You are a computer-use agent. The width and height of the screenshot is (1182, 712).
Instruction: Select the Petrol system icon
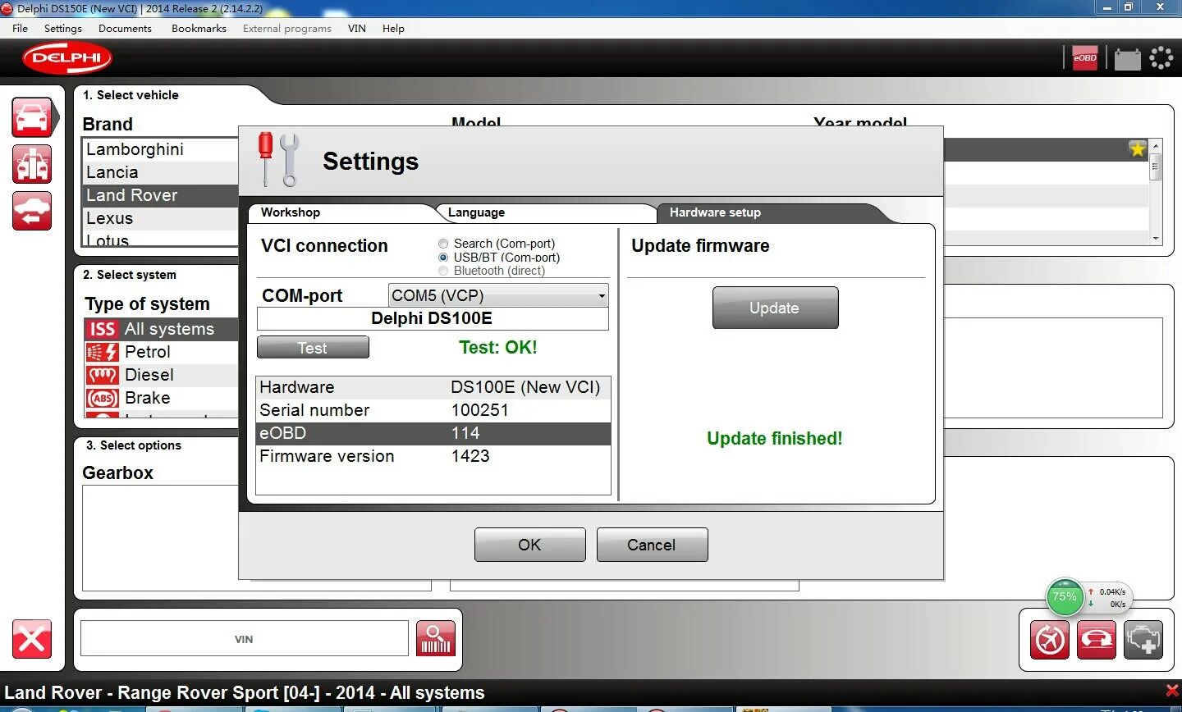coord(102,352)
